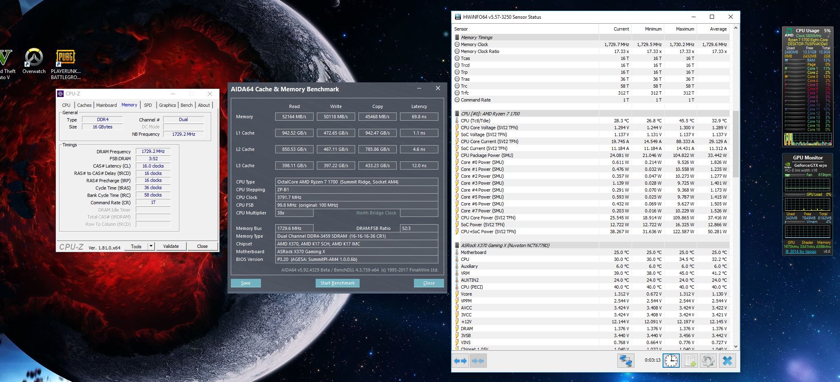
Task: Click the Memory Timings section icon
Action: click(457, 38)
